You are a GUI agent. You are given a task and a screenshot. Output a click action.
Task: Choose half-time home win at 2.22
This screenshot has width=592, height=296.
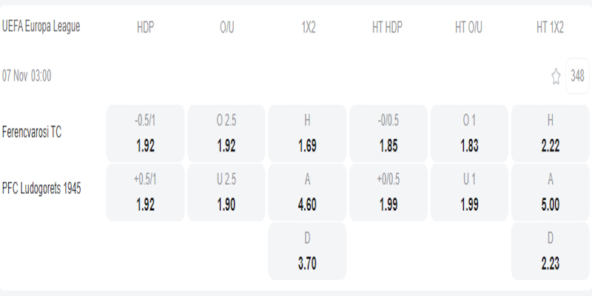(550, 133)
